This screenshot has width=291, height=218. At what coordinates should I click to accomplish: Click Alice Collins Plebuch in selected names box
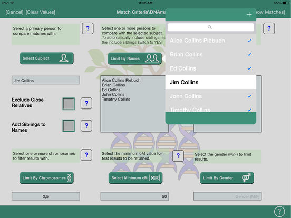click(x=121, y=80)
